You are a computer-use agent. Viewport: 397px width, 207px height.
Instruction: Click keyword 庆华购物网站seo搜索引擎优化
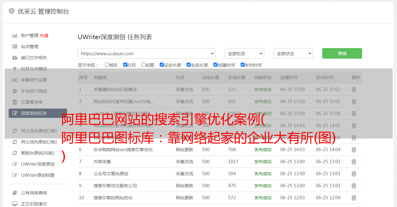123,150
